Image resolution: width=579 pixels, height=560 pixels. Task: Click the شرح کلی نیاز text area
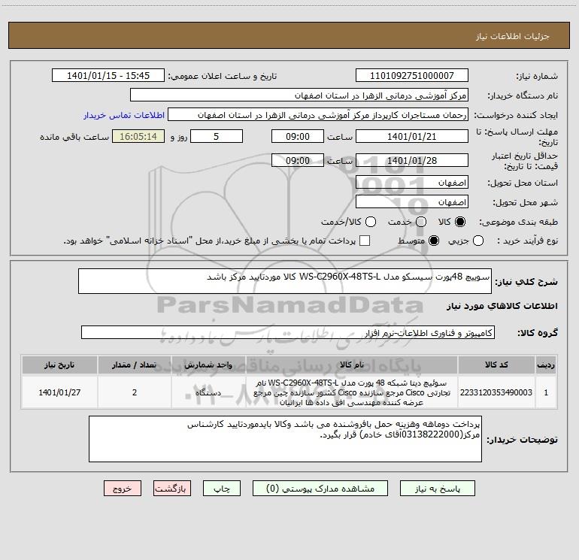(x=285, y=281)
